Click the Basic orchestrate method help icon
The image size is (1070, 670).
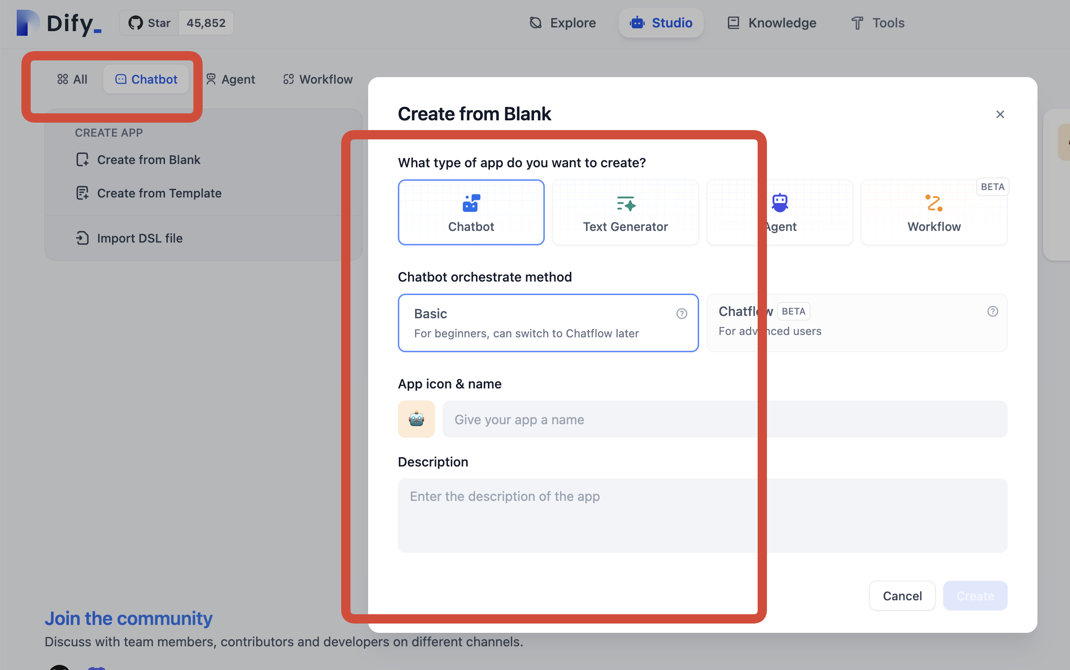[x=681, y=314]
